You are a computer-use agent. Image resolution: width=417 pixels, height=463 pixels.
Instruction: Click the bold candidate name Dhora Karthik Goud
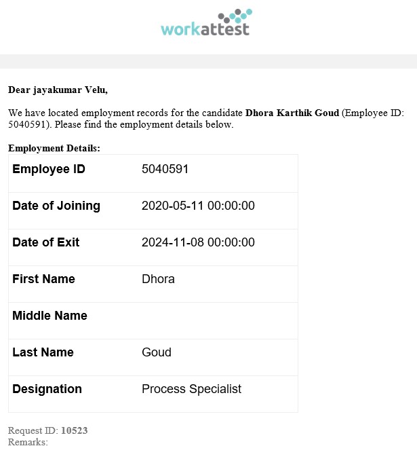(x=292, y=113)
